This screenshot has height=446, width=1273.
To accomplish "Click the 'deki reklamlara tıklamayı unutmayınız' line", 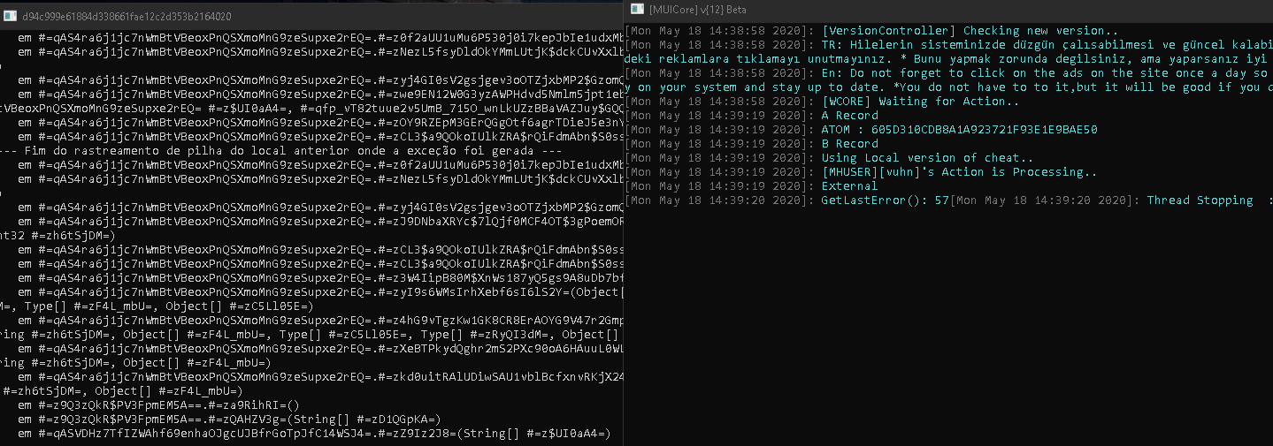I will tap(948, 59).
